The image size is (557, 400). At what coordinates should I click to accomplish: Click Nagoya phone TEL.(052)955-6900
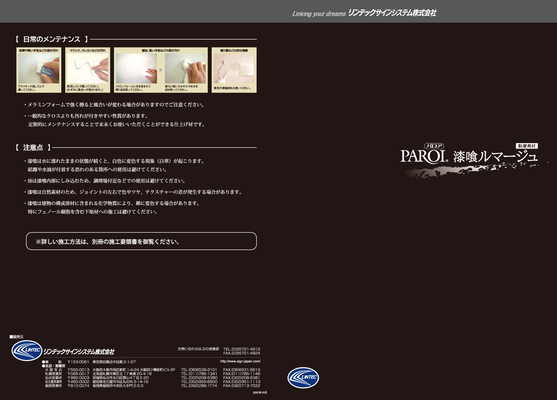199,382
